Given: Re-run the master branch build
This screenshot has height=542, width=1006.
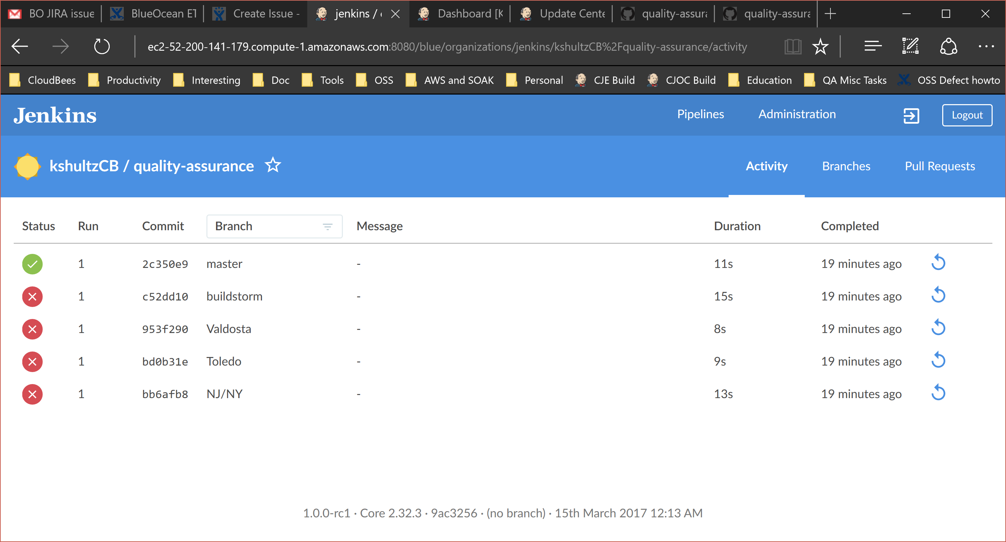Looking at the screenshot, I should point(938,263).
